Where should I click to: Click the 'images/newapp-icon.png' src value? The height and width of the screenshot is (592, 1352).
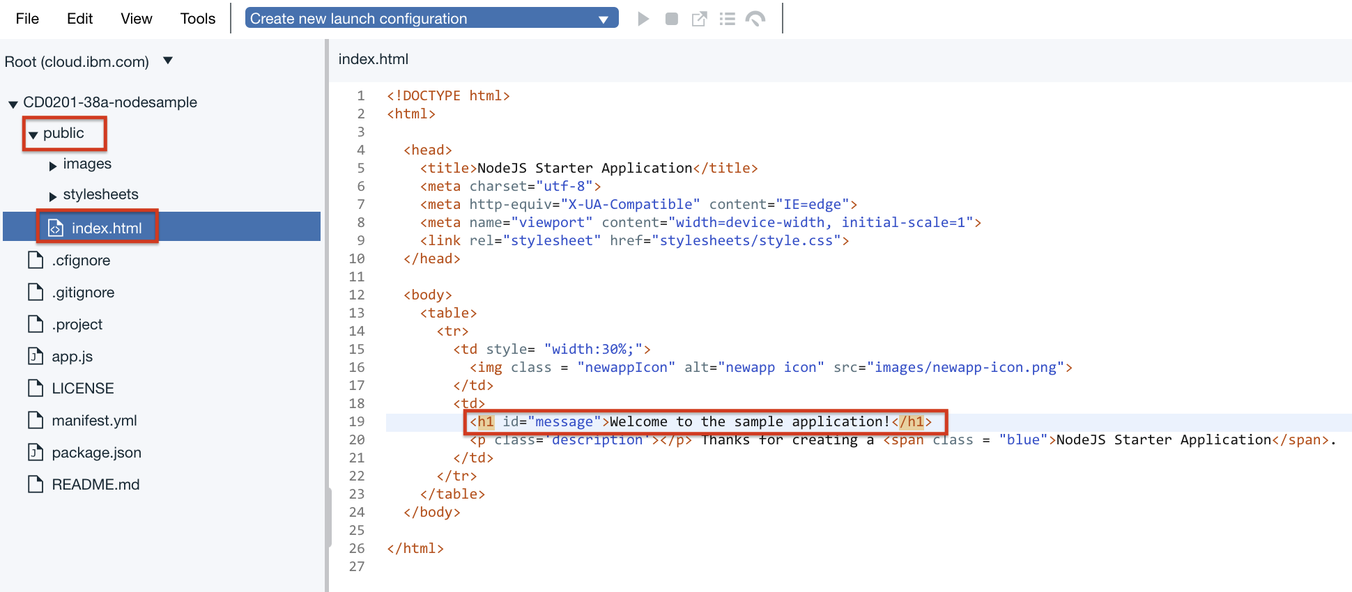(966, 367)
